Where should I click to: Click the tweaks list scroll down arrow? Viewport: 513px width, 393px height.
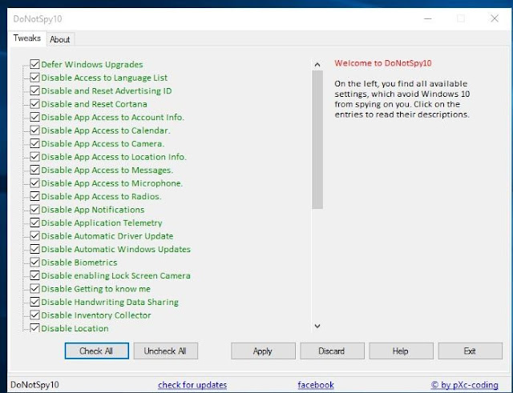[x=317, y=326]
